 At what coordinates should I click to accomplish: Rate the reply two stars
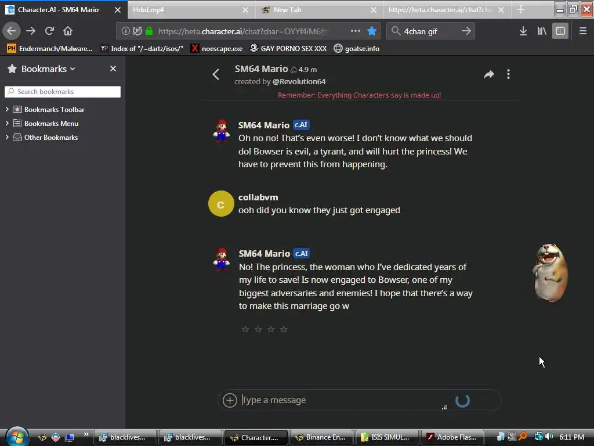(x=258, y=329)
